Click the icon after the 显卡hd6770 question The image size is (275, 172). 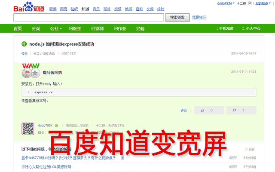[123, 158]
